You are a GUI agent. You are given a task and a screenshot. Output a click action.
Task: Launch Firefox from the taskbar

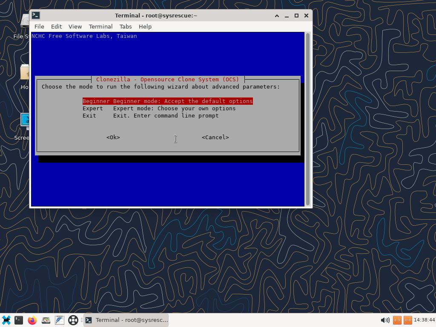tap(32, 320)
